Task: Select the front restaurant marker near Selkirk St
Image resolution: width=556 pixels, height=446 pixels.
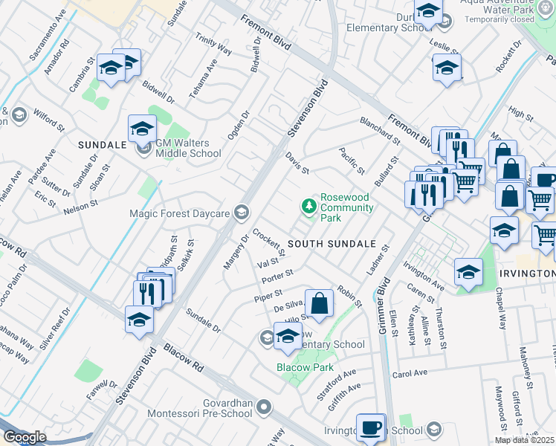Action: 147,296
